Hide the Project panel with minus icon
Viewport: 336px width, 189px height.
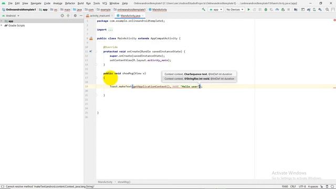(x=81, y=16)
